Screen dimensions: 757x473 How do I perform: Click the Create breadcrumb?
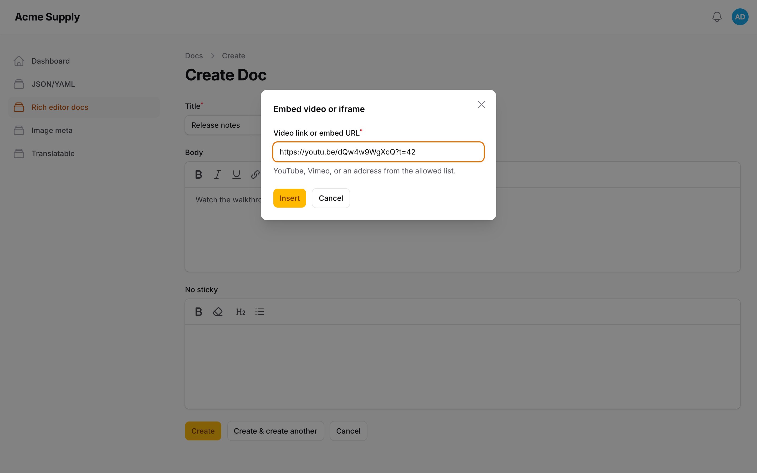point(233,56)
